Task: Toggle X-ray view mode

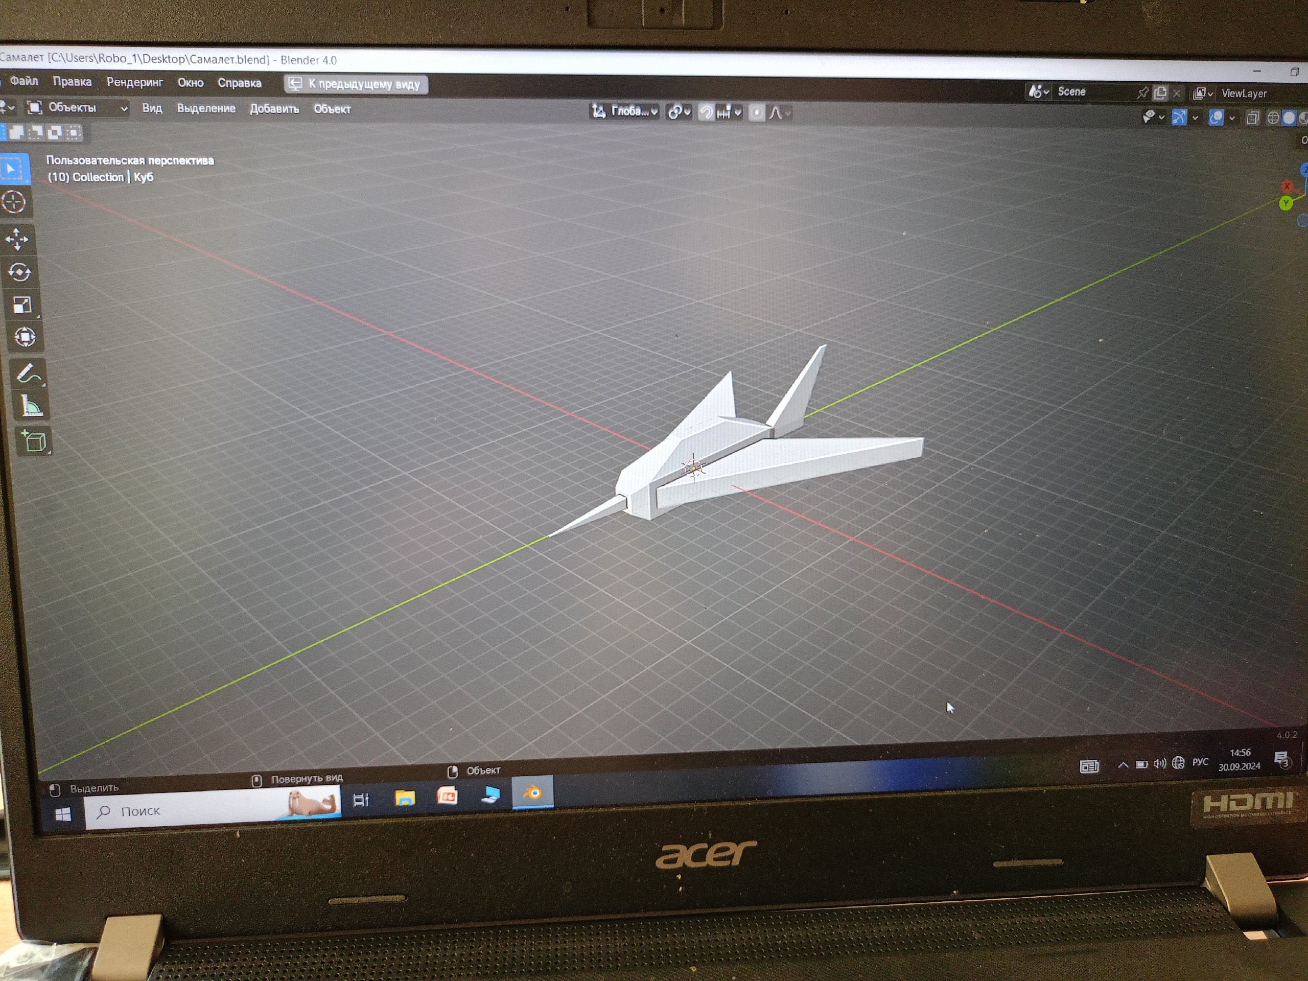Action: [x=1252, y=118]
